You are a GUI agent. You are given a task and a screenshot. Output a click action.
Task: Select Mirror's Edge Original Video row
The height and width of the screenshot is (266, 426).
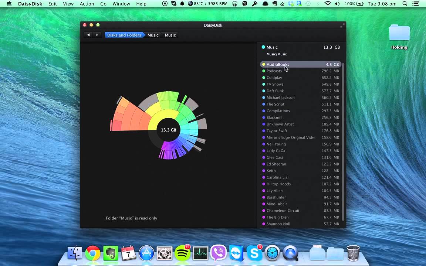(301, 137)
